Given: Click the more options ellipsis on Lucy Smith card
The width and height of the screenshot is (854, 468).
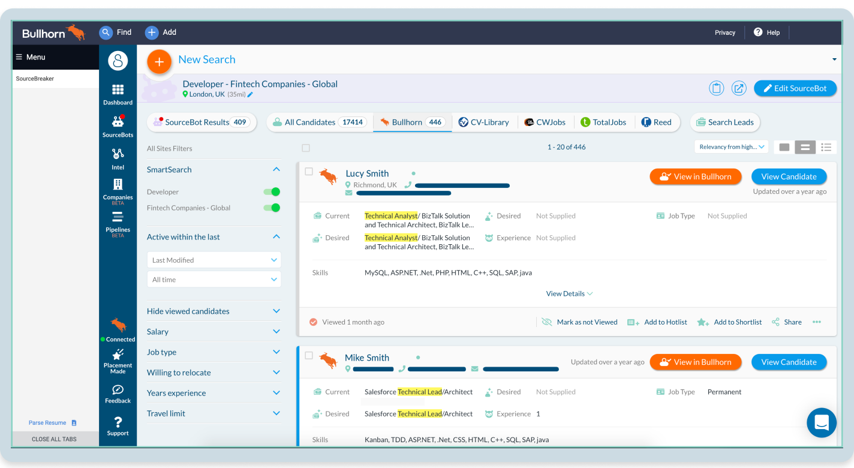Looking at the screenshot, I should [x=817, y=322].
